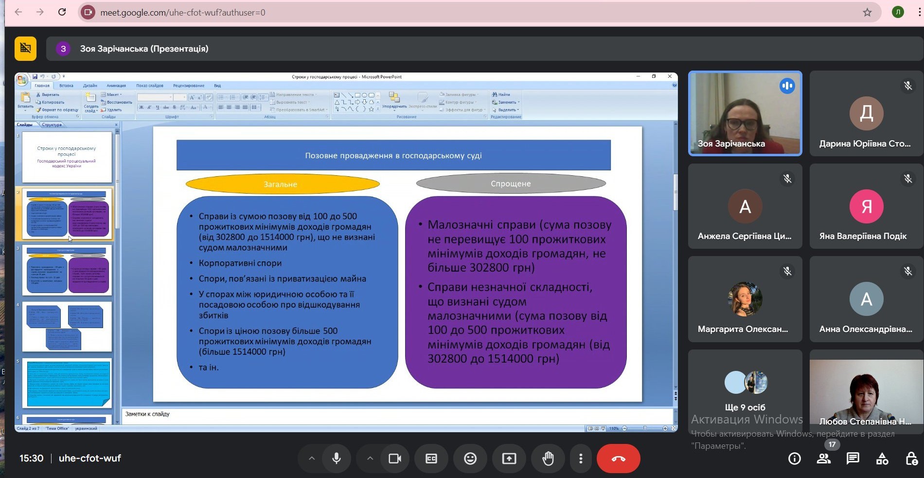924x478 pixels.
Task: Open the chat with everyone panel
Action: tap(853, 459)
